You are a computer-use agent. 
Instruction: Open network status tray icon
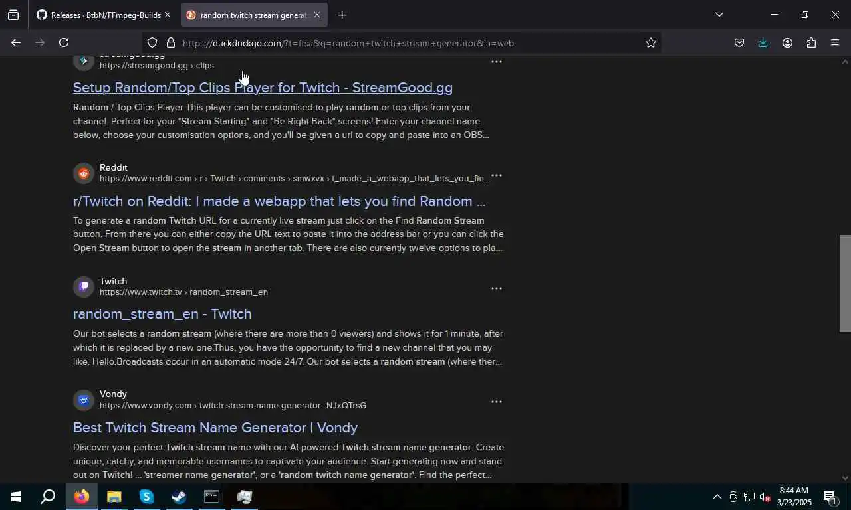point(749,497)
